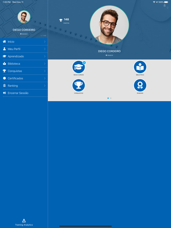Image resolution: width=171 pixels, height=228 pixels.
Task: Tap OSASCO location in sidebar
Action: (25, 34)
